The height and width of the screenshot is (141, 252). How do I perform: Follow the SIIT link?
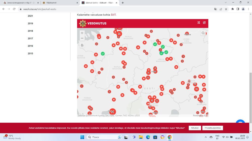coord(113,15)
